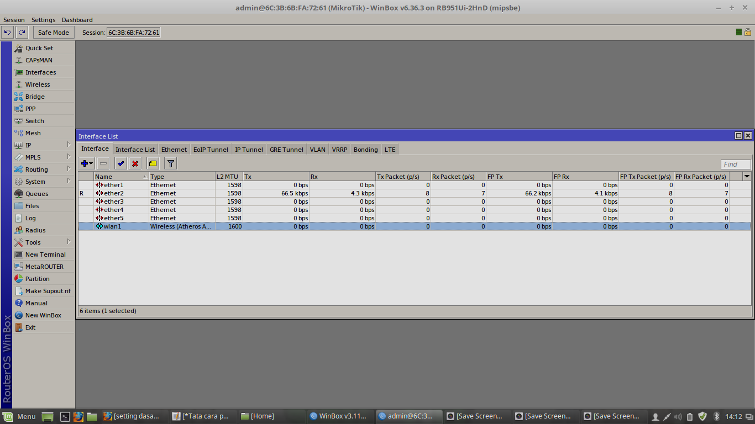
Task: Open the taskbar Menu button
Action: (x=19, y=416)
